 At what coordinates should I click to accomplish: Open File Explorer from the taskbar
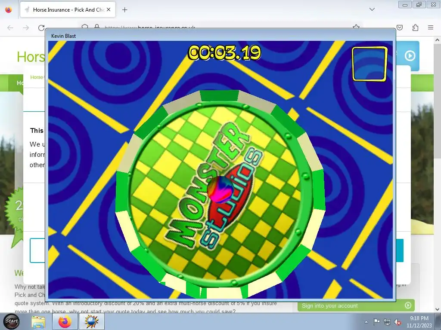click(38, 321)
